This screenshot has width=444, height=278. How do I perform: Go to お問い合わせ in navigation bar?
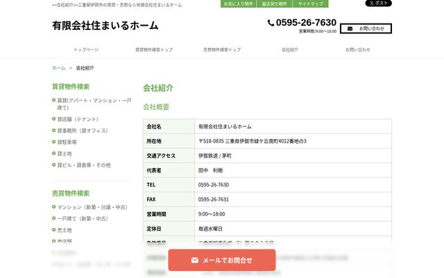pos(358,49)
